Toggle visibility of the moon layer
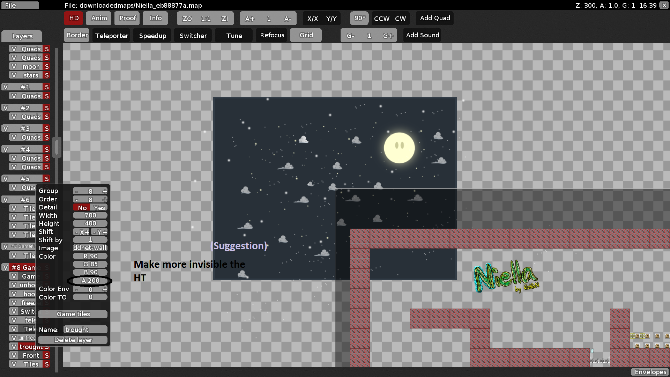The height and width of the screenshot is (377, 670). 13,66
